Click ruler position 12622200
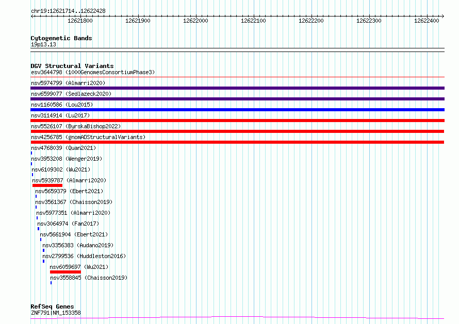Screen dimensions: 459x324 click(x=311, y=21)
